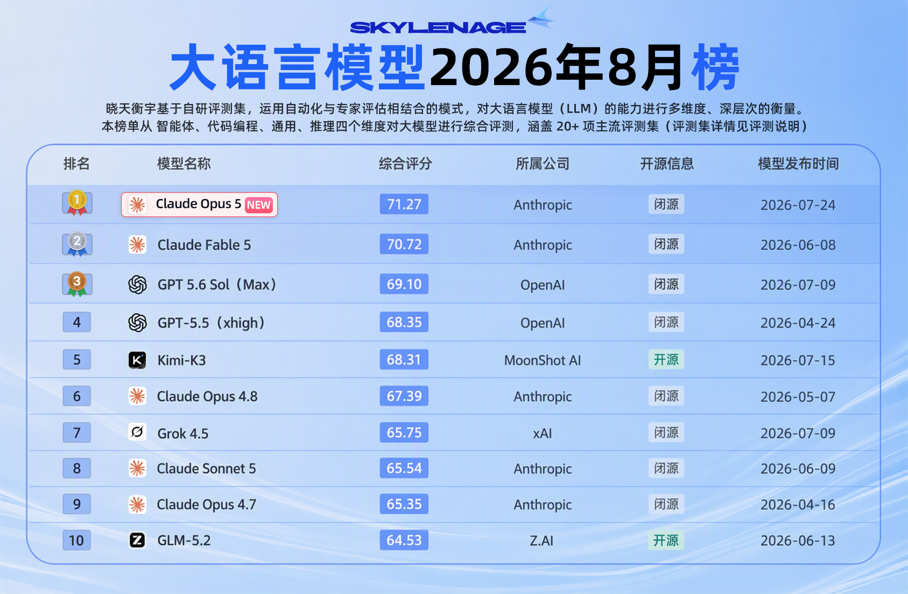Select the GPT 5.6 Sol (Max) model name
The image size is (908, 594).
pyautogui.click(x=217, y=284)
